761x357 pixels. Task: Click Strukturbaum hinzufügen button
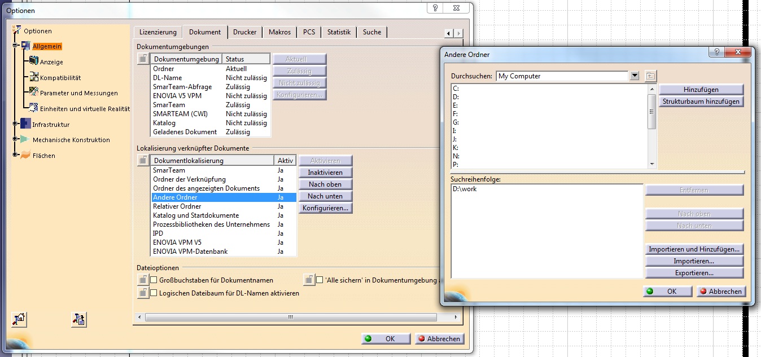pos(701,102)
